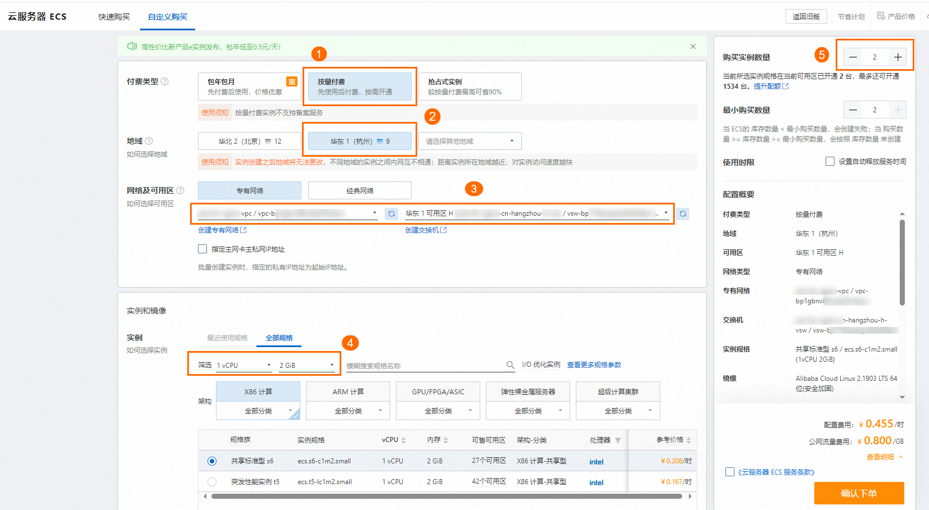The width and height of the screenshot is (929, 510).
Task: Open the VPC selection dropdown
Action: tap(288, 213)
